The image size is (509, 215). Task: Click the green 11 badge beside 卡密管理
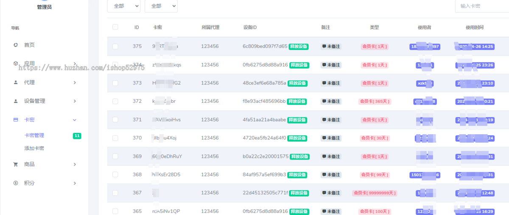click(77, 136)
